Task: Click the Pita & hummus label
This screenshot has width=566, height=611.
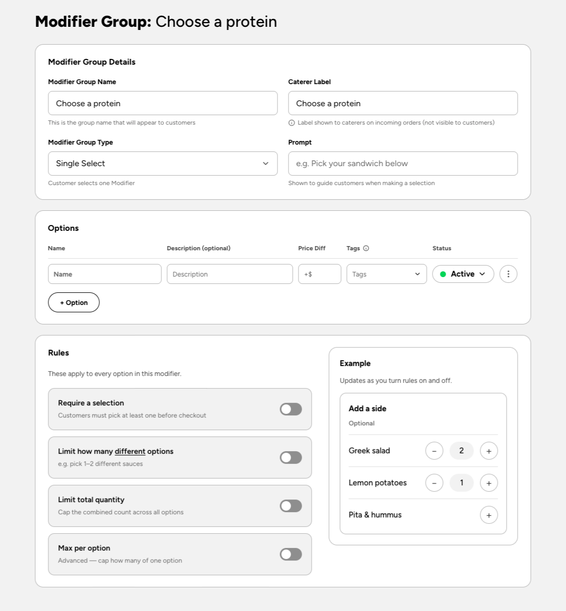Action: click(x=375, y=515)
